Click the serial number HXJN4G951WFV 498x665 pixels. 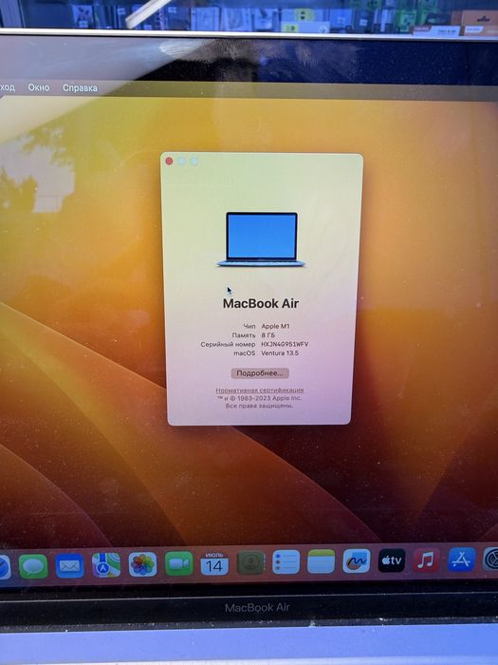(x=285, y=344)
